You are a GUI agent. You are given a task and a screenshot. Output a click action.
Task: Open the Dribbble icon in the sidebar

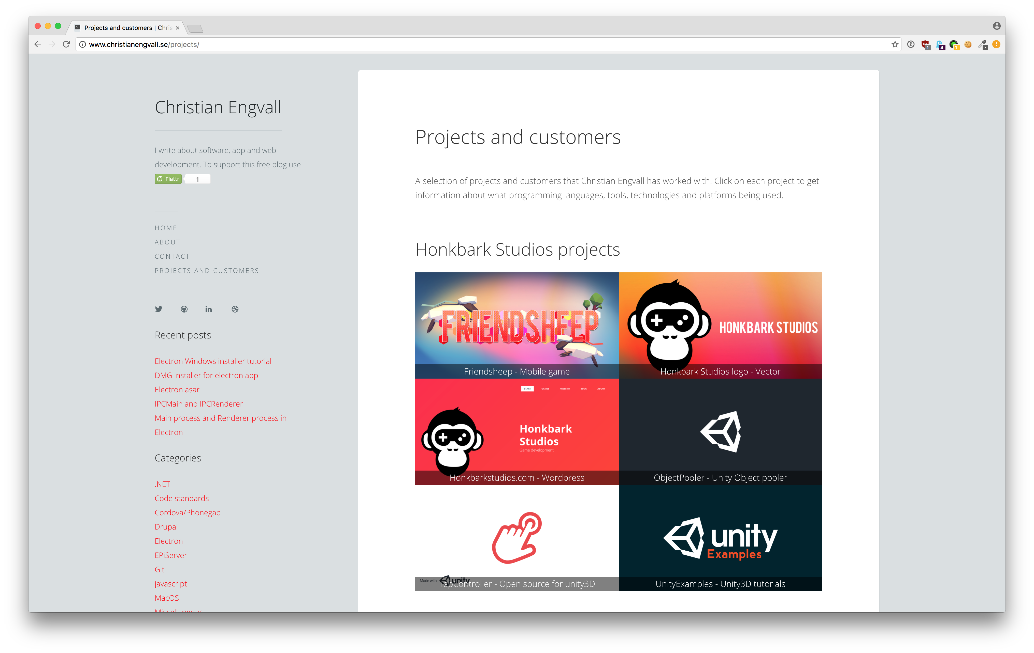235,309
